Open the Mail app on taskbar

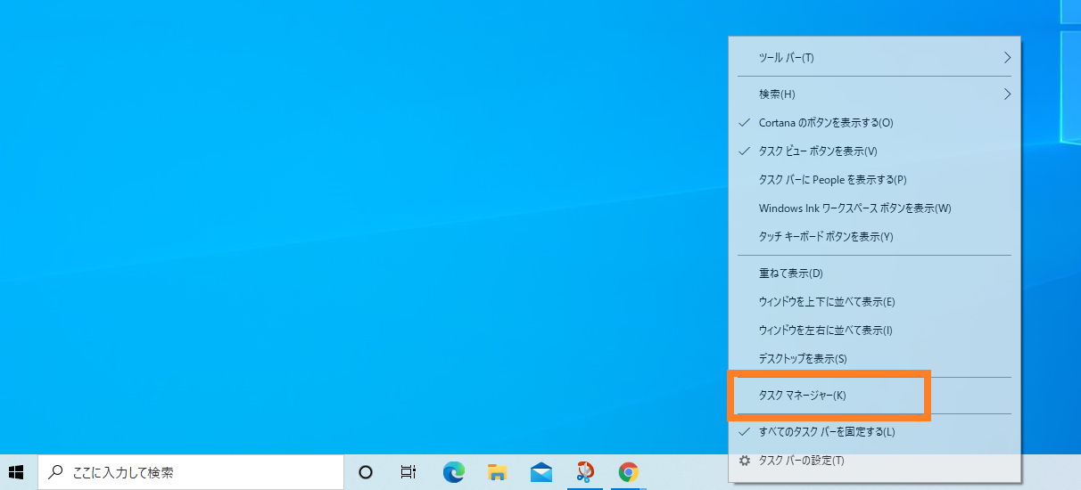tap(540, 472)
